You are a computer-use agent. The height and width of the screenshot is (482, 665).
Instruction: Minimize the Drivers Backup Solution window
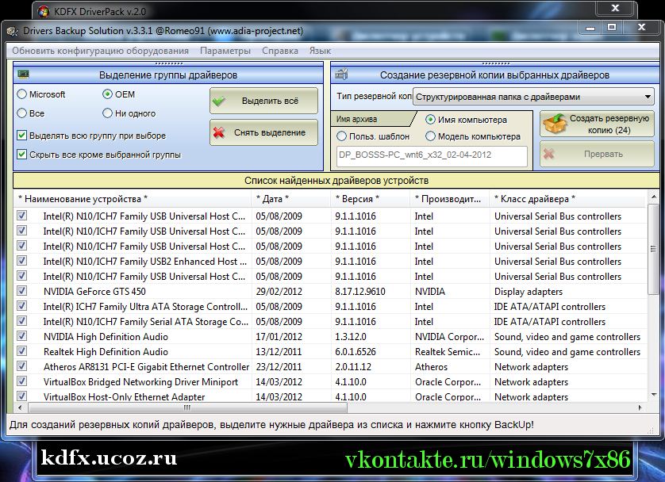pos(590,28)
